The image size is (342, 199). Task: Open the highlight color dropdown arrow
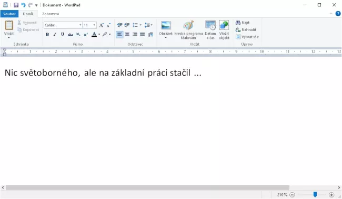coord(110,35)
